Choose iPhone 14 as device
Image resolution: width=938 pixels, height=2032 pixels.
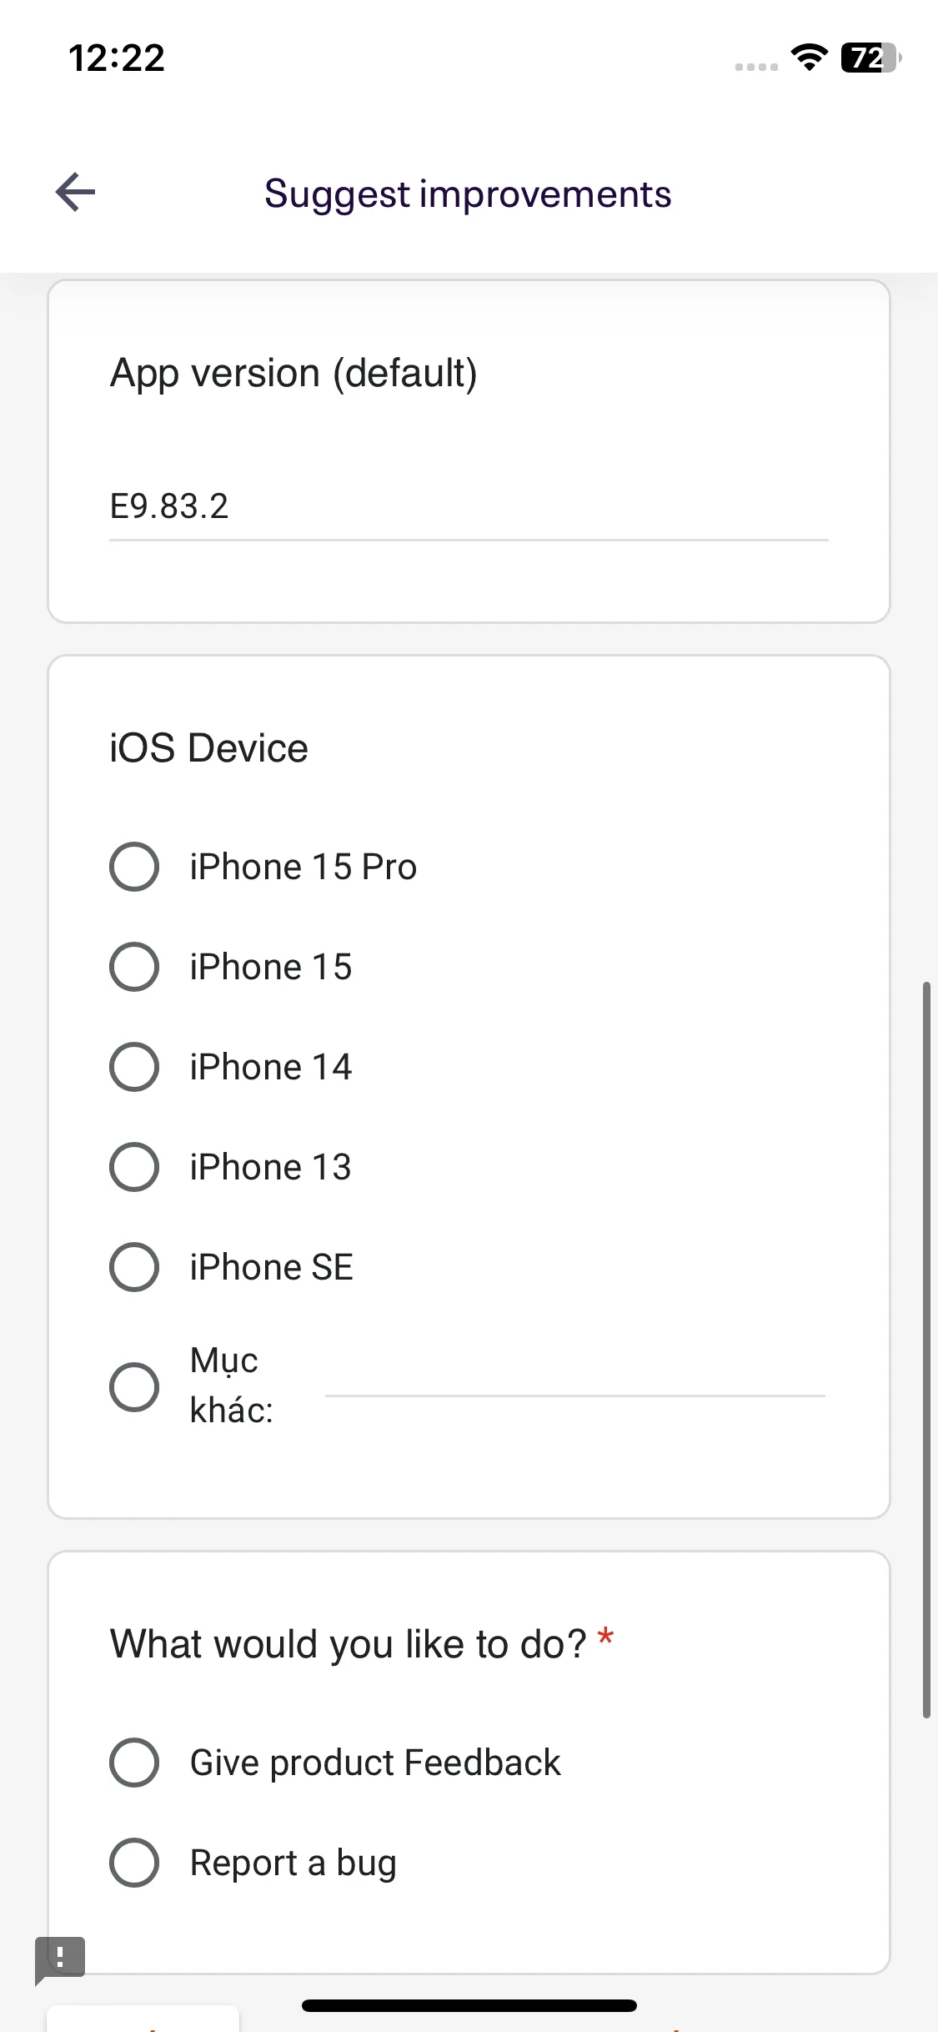[x=134, y=1067]
